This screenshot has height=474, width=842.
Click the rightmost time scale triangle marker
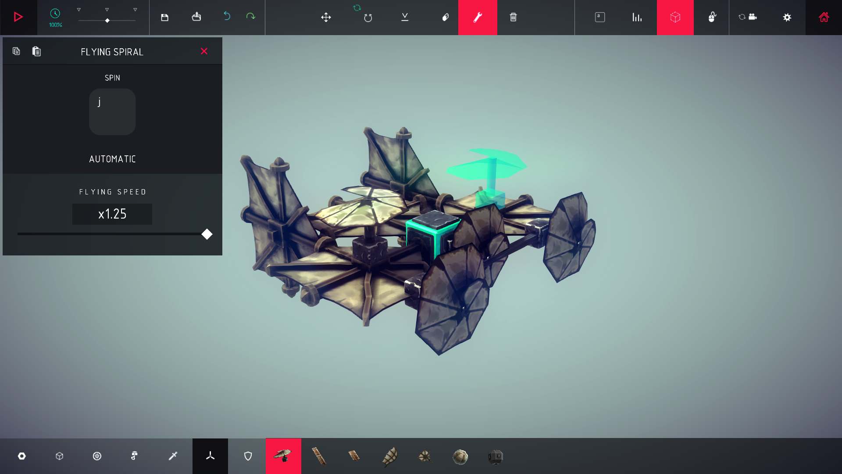coord(135,10)
